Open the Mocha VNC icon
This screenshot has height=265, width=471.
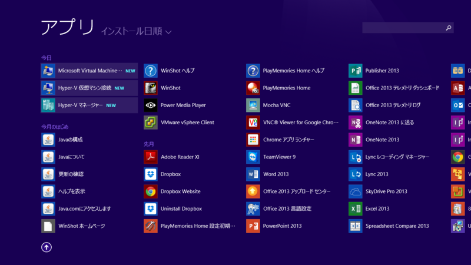coord(253,105)
